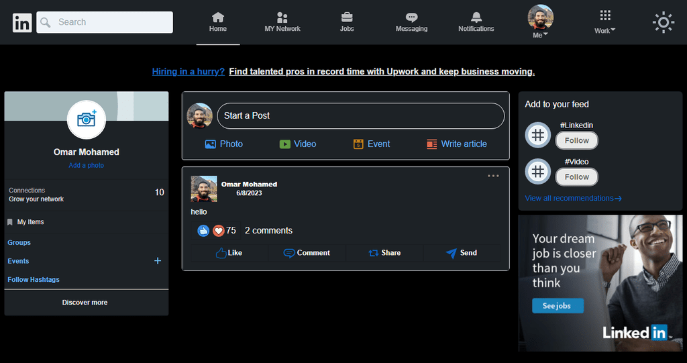Open the Events link
Screen dimensions: 687x363
18,261
